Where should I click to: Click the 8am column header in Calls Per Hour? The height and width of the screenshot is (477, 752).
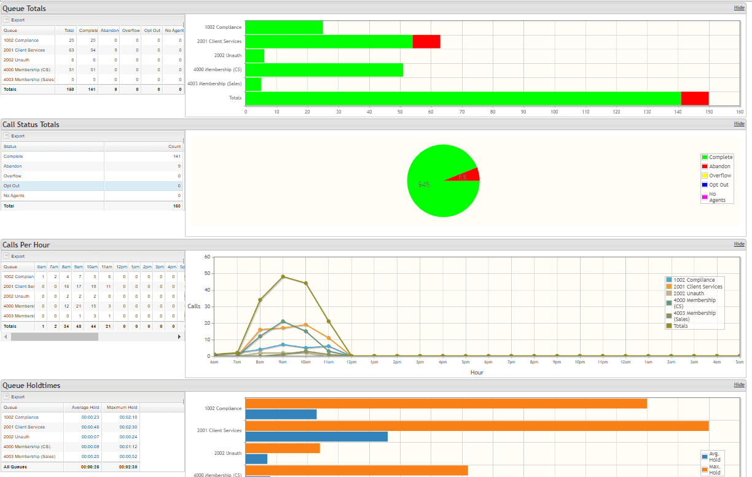[66, 267]
